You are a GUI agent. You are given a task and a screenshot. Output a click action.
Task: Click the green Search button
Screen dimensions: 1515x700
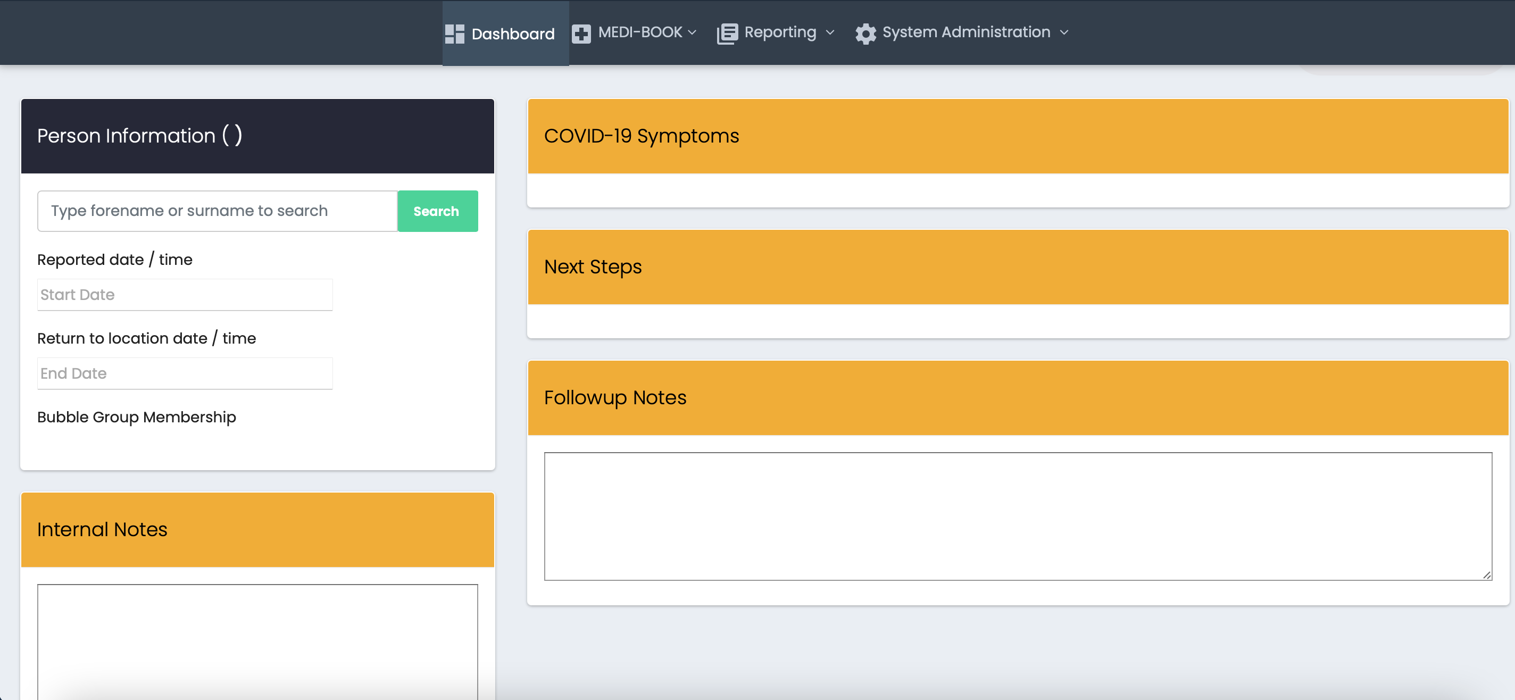(438, 211)
